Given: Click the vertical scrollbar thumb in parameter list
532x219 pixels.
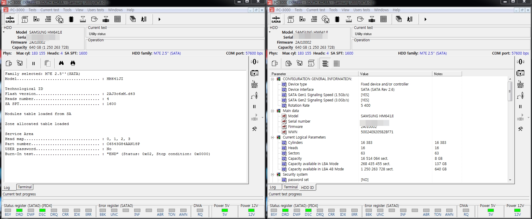Looking at the screenshot, I should [x=510, y=91].
